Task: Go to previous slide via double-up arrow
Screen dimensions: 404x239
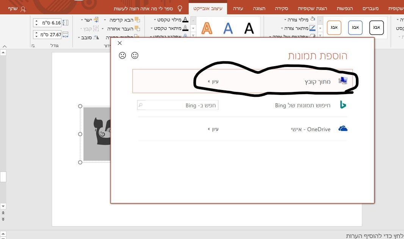Action: (x=3, y=213)
